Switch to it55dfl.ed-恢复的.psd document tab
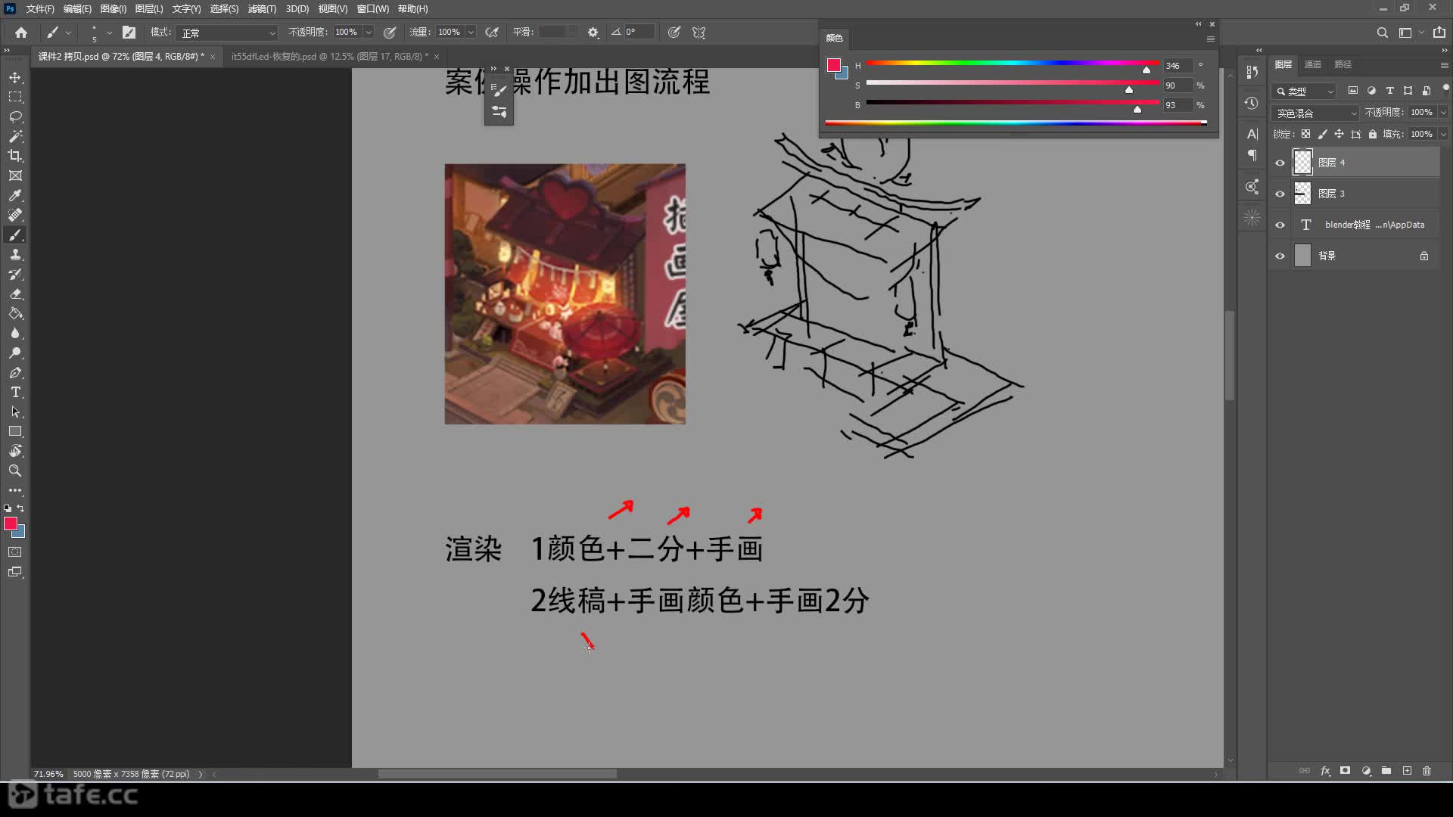This screenshot has height=817, width=1453. click(x=329, y=57)
